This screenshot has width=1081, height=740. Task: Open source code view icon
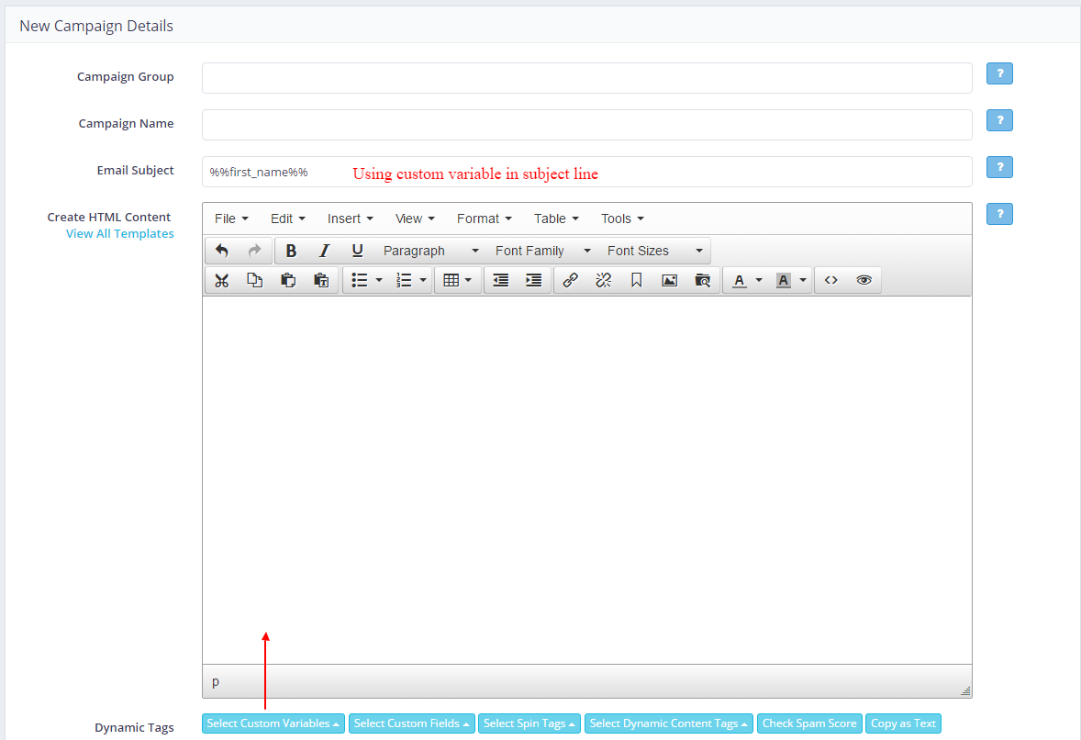pyautogui.click(x=830, y=280)
